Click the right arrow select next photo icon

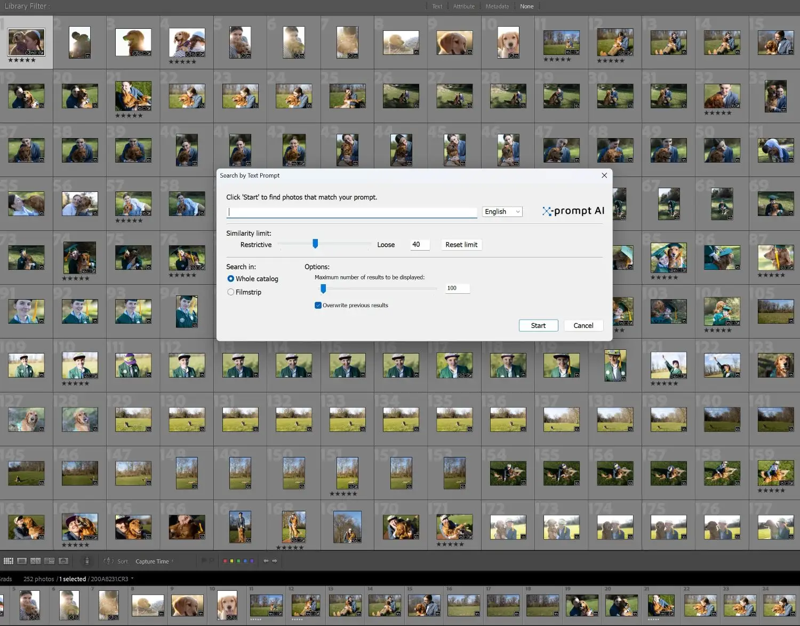click(275, 561)
